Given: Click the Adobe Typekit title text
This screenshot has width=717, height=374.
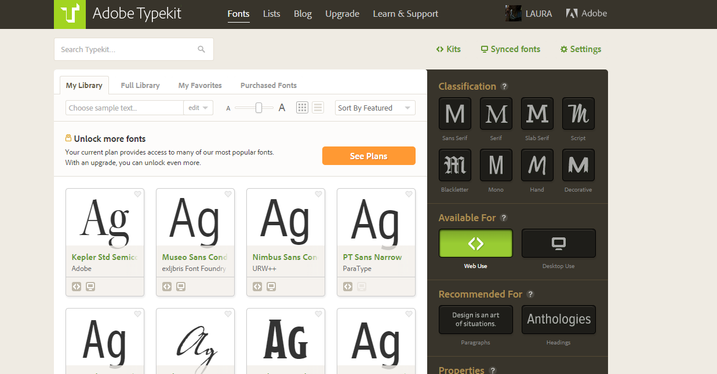Looking at the screenshot, I should [137, 13].
